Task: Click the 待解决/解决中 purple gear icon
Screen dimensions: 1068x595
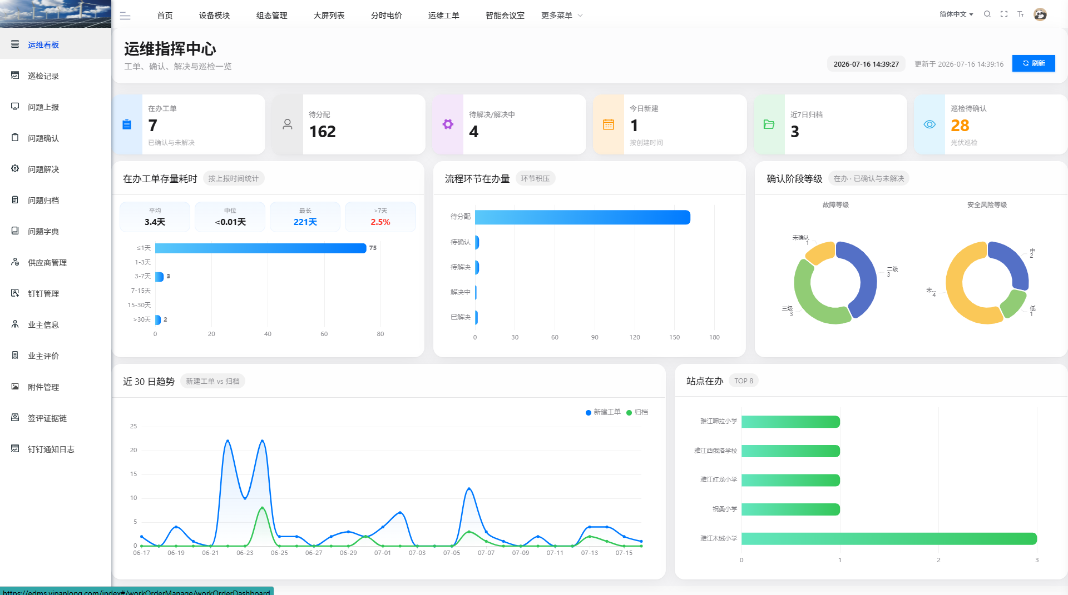Action: (x=448, y=124)
